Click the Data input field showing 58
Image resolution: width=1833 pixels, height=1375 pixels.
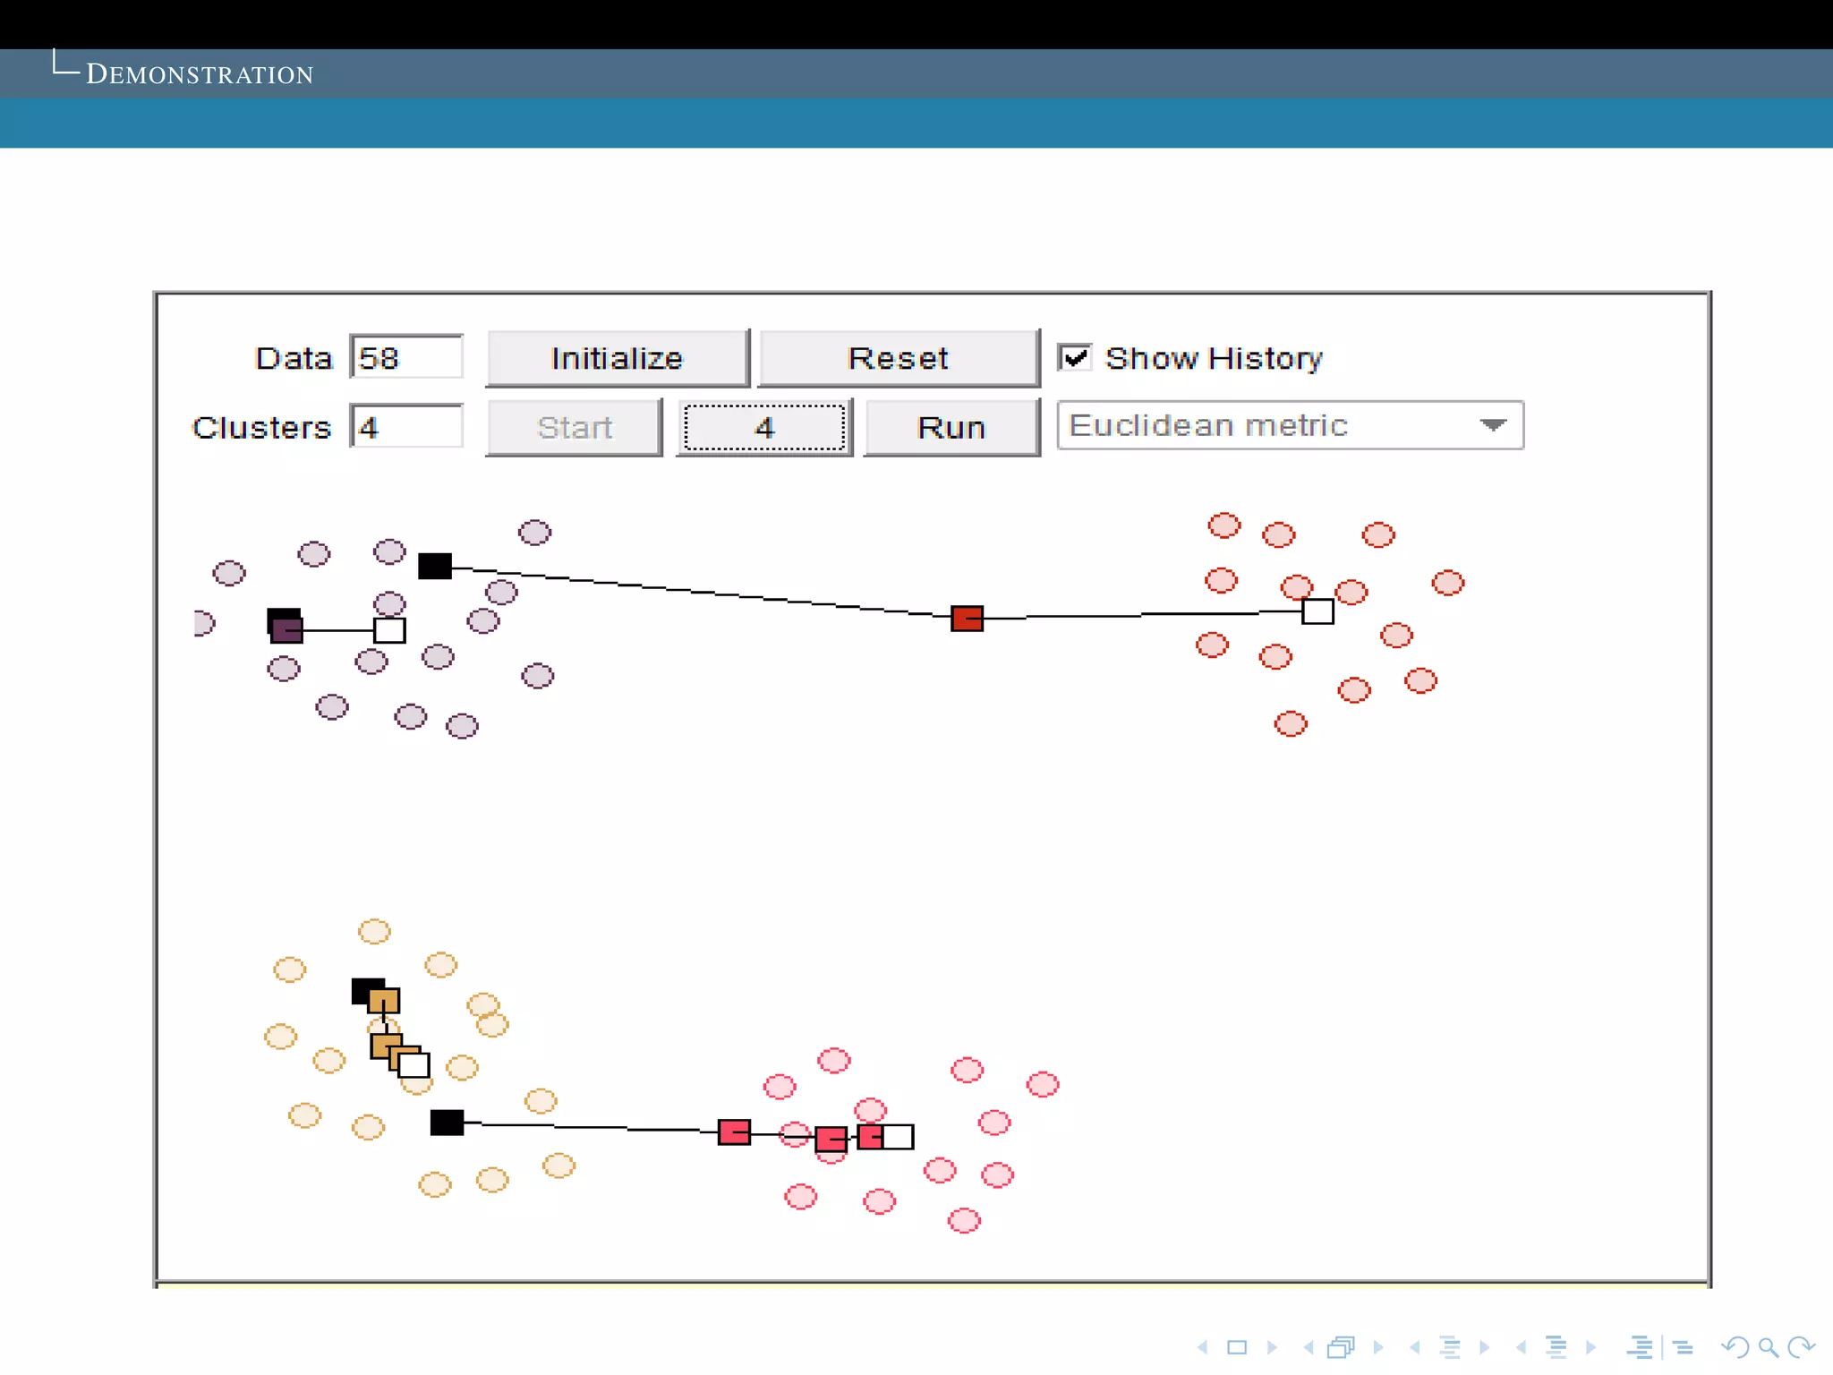406,358
